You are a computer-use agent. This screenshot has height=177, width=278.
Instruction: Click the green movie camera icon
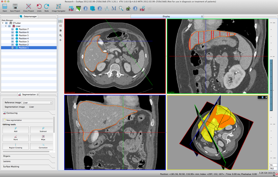pos(128,8)
